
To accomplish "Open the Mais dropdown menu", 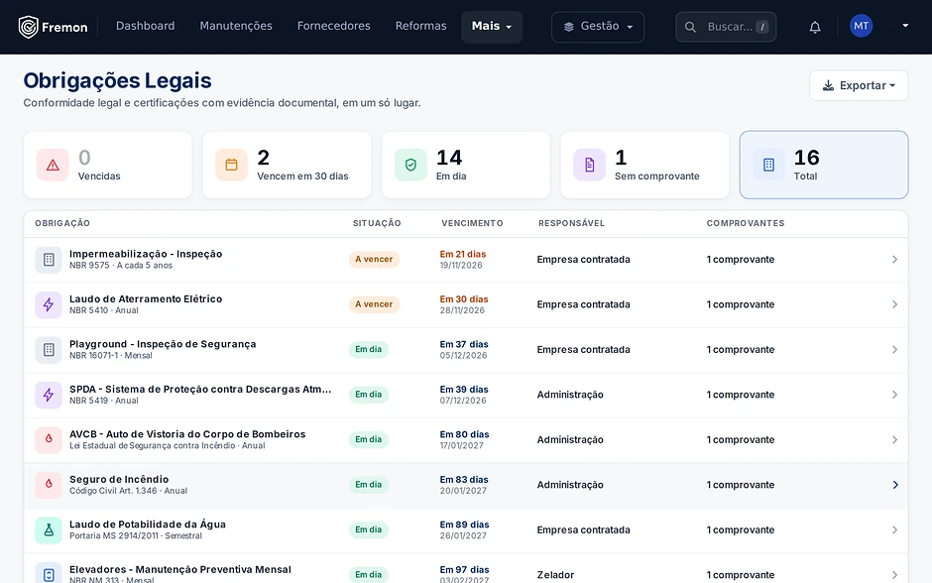I will coord(492,27).
